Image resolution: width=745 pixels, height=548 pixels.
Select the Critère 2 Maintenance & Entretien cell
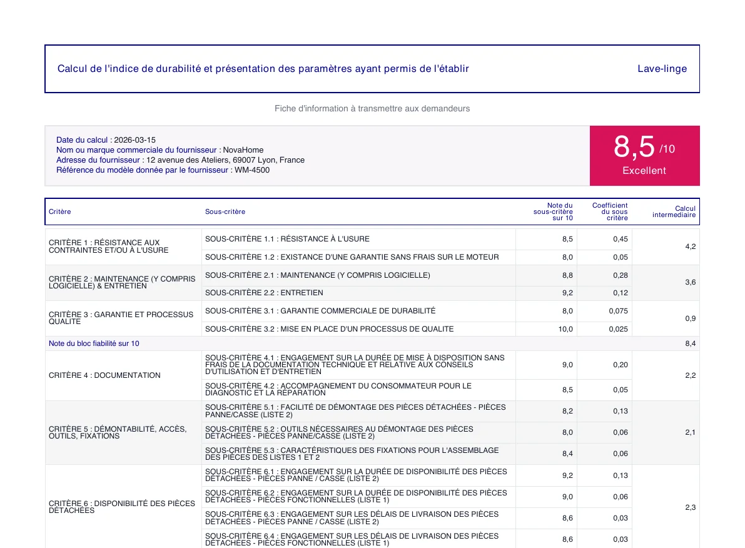pos(122,282)
